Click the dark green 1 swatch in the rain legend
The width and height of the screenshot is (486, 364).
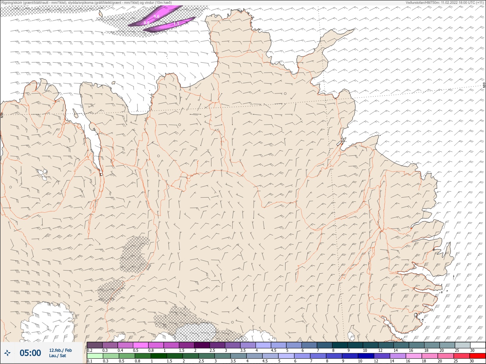[x=159, y=356]
